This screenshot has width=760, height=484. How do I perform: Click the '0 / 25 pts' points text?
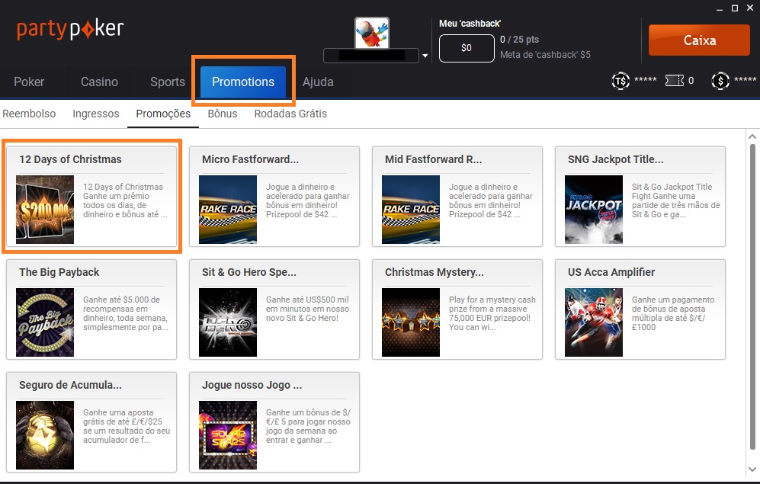(519, 39)
